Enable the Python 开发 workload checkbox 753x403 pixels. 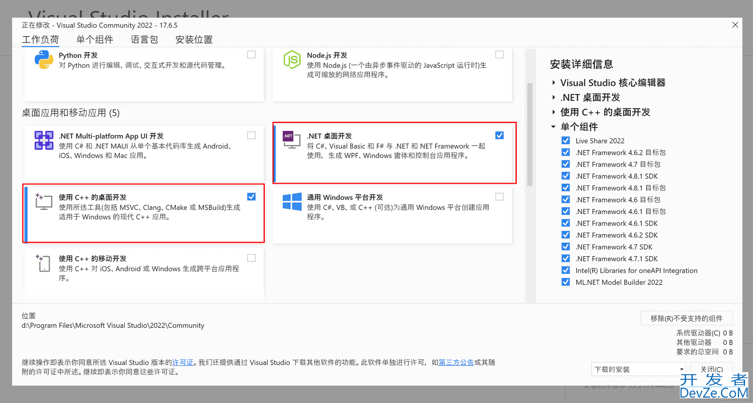coord(251,55)
